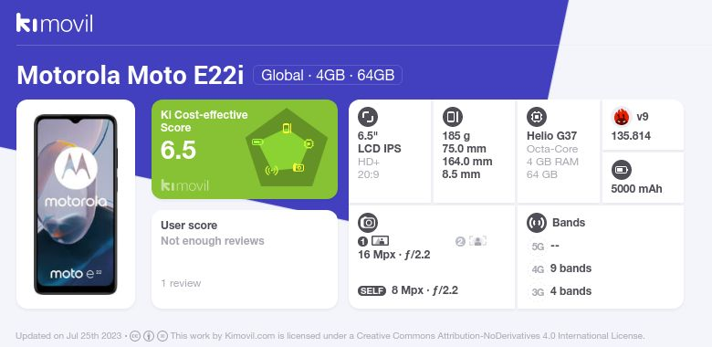Open the Kimovil.com link in footer
Viewport: 712px width, 347px height.
point(249,336)
